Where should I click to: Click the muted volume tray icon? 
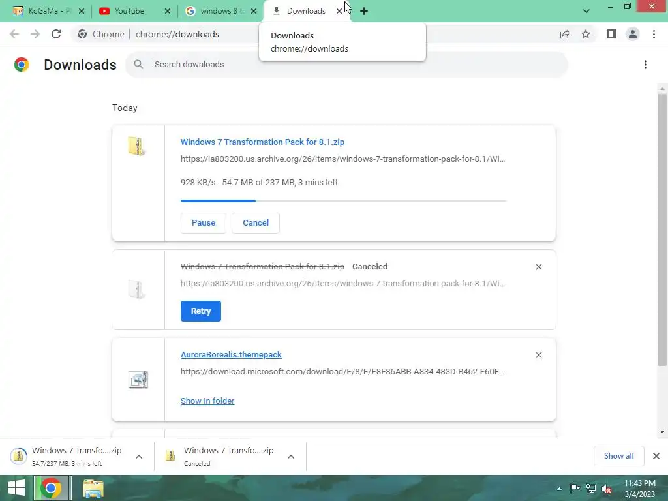click(607, 489)
